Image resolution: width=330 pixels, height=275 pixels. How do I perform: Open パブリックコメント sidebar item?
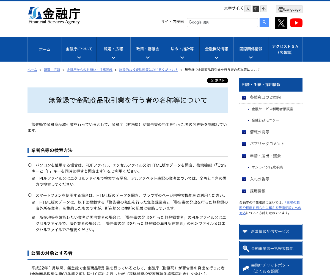(271, 144)
